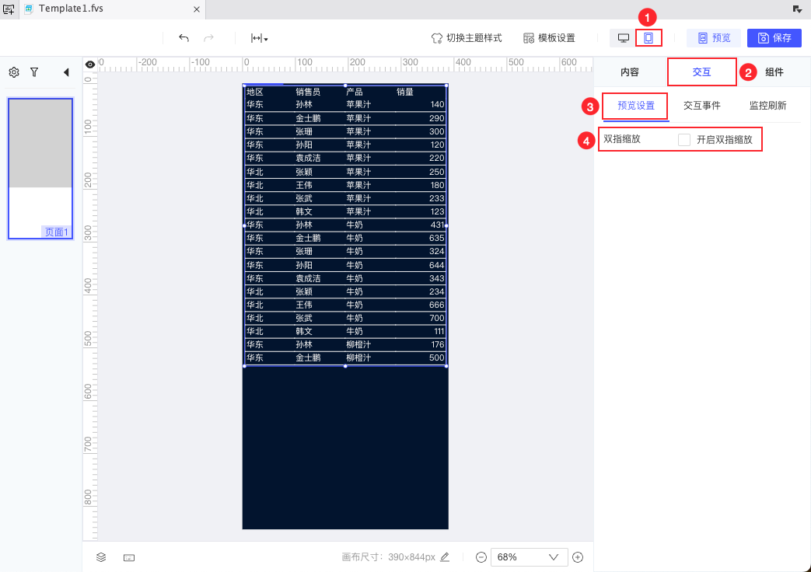Expand the width-fit adaptive dropdown
Viewport: 811px width, 572px height.
pos(259,38)
